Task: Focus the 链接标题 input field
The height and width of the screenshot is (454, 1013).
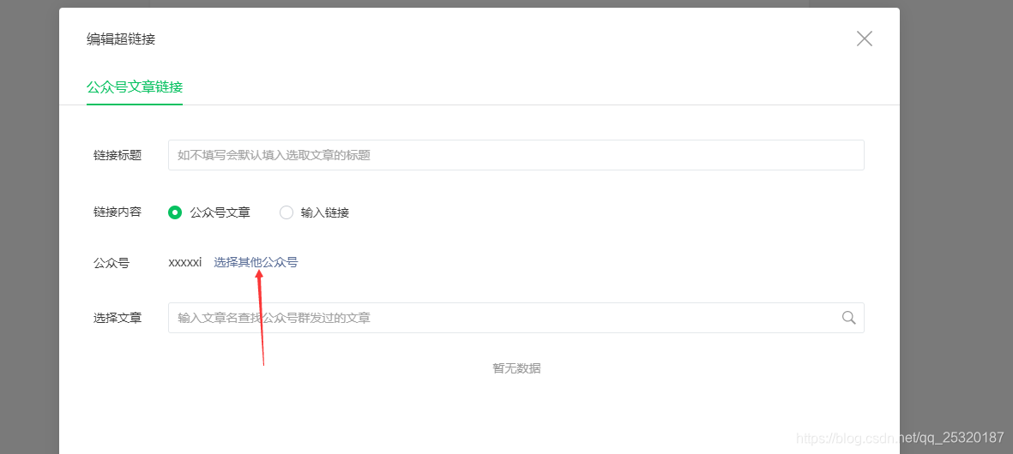Action: 516,155
